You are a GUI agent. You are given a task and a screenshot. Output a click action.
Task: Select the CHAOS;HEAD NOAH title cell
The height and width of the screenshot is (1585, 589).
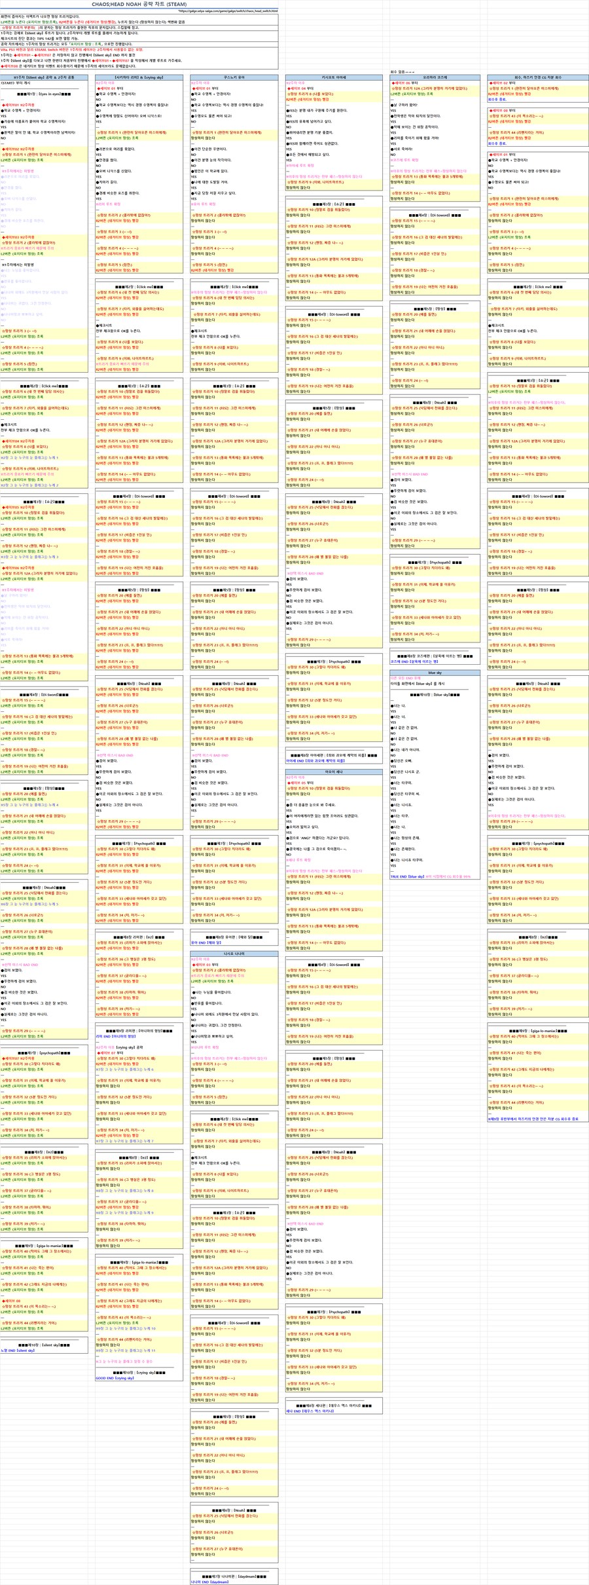(x=139, y=4)
